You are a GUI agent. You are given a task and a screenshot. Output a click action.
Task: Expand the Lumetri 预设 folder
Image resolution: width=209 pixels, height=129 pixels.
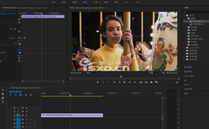coord(184,48)
